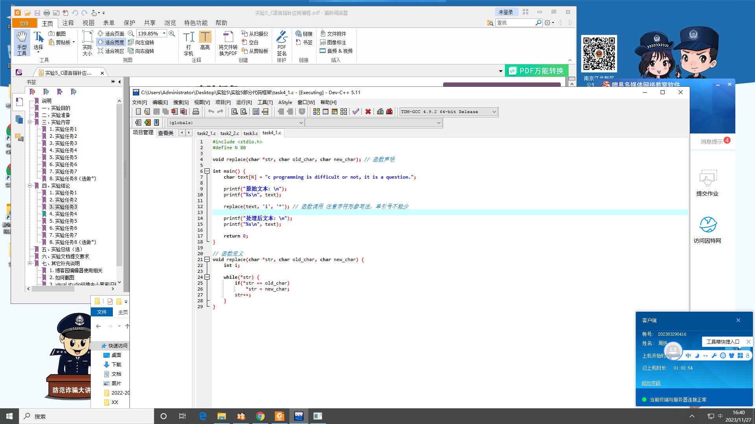
Task: Click the 修改密码 link
Action: point(651,383)
